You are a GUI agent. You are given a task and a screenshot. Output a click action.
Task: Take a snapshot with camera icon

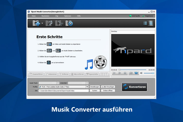131,73
